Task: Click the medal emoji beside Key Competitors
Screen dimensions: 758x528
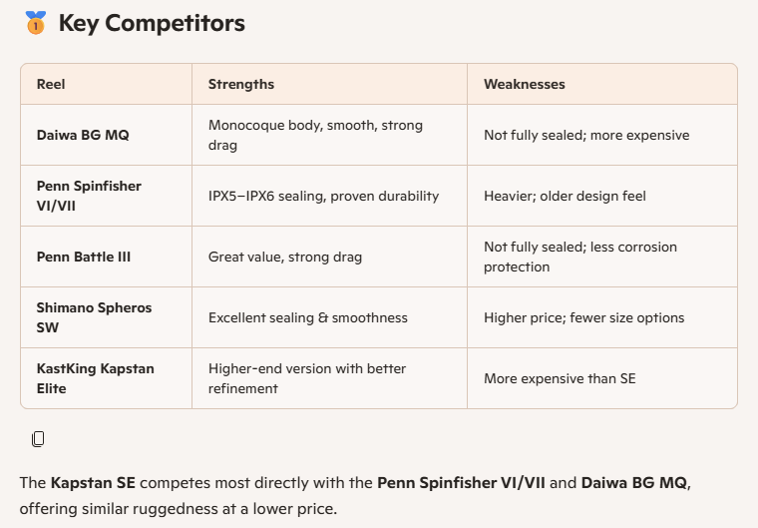Action: click(35, 24)
